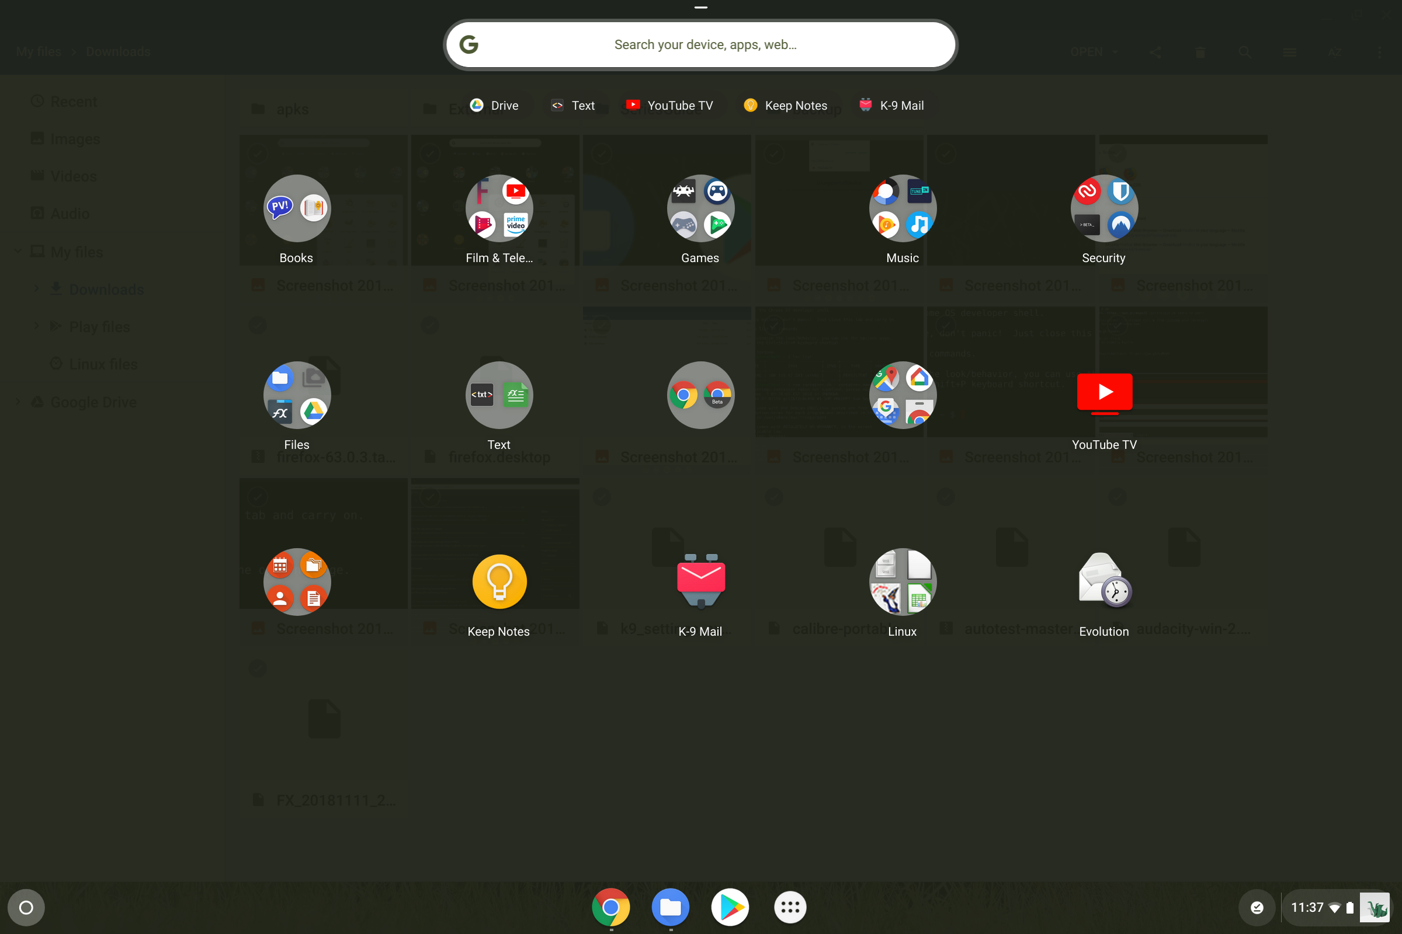Screen dimensions: 1402x934
Task: Launch the Linux apps folder
Action: (x=901, y=581)
